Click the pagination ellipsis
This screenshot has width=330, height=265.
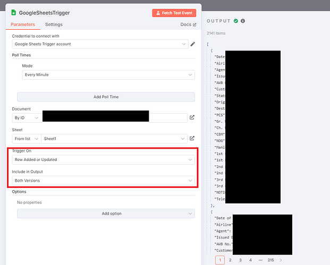pyautogui.click(x=260, y=260)
